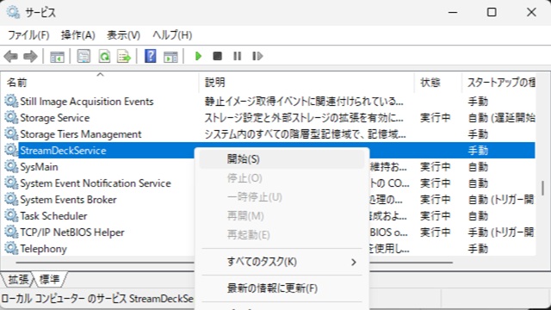Click the Refresh toolbar icon
This screenshot has height=310, width=551.
pos(104,56)
